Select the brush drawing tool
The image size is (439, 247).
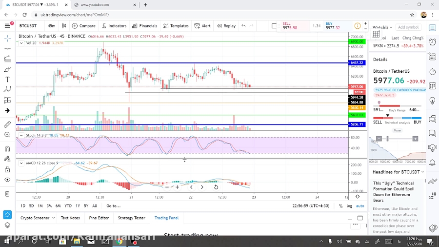click(x=7, y=69)
